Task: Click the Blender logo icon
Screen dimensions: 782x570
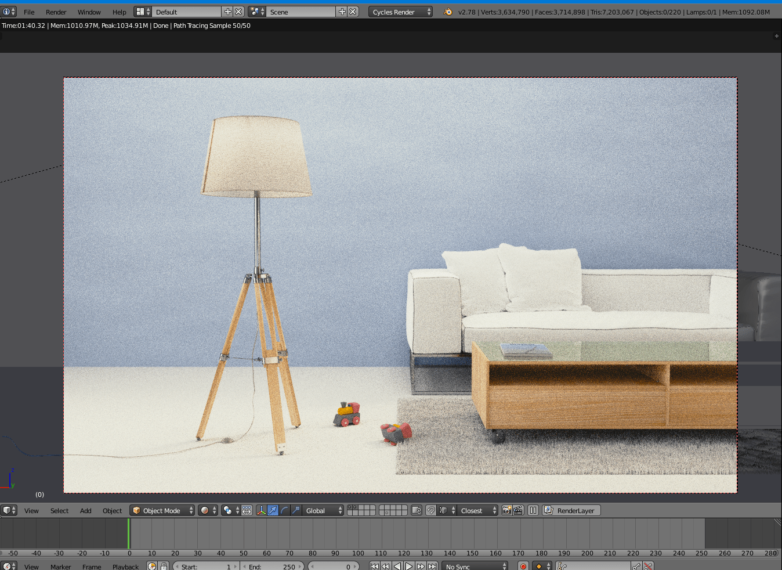Action: [448, 12]
